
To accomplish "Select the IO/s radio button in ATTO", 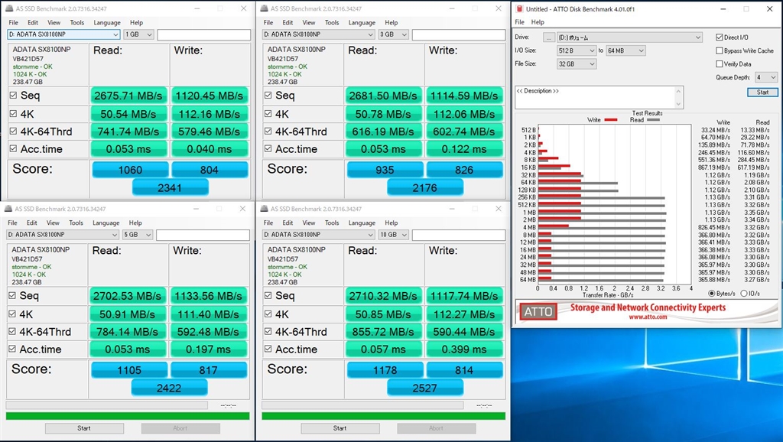I will tap(743, 293).
